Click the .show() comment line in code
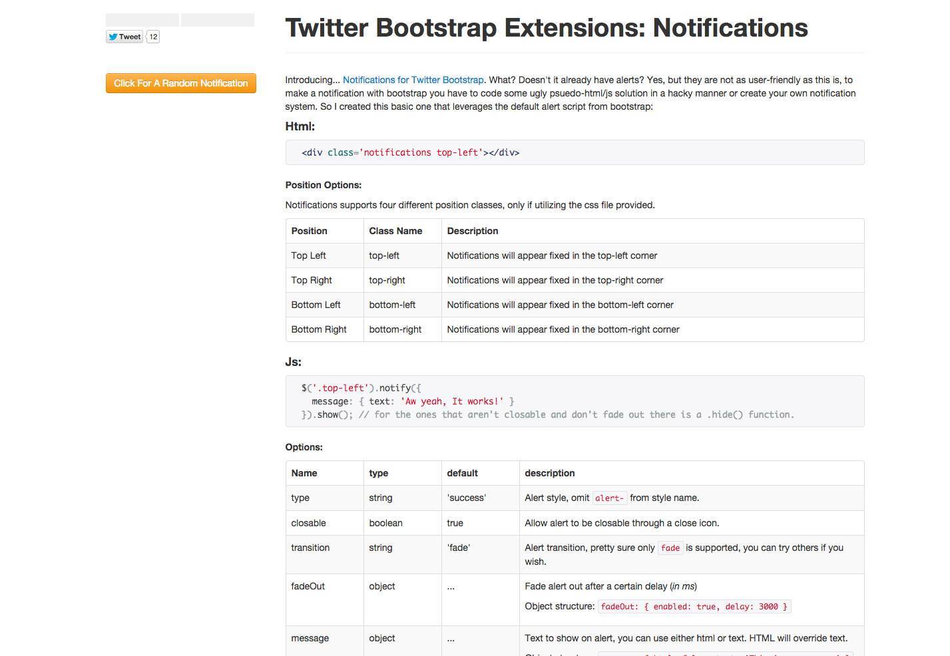950x656 pixels. (548, 414)
